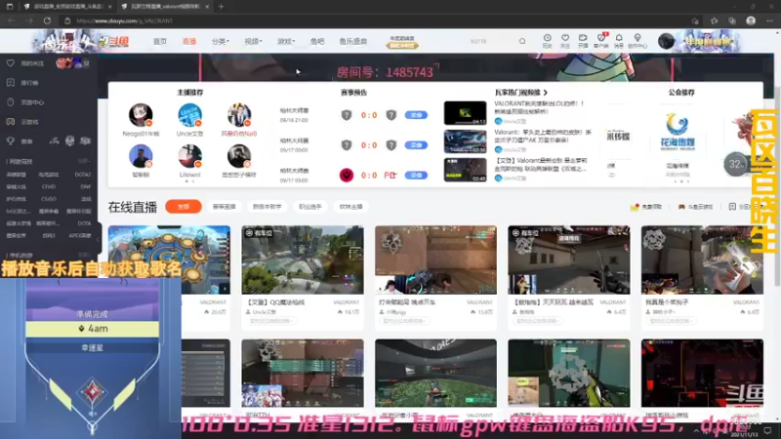
Task: Select the 软妹主播 filter tab
Action: pos(351,207)
